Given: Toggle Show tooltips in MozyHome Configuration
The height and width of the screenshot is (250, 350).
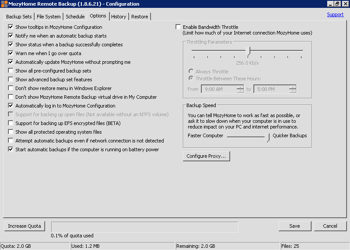Looking at the screenshot, I should [10, 27].
